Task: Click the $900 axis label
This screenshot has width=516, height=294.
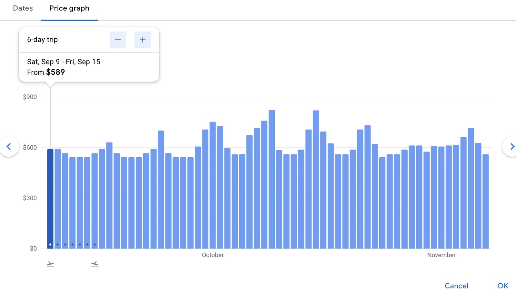Action: (30, 97)
